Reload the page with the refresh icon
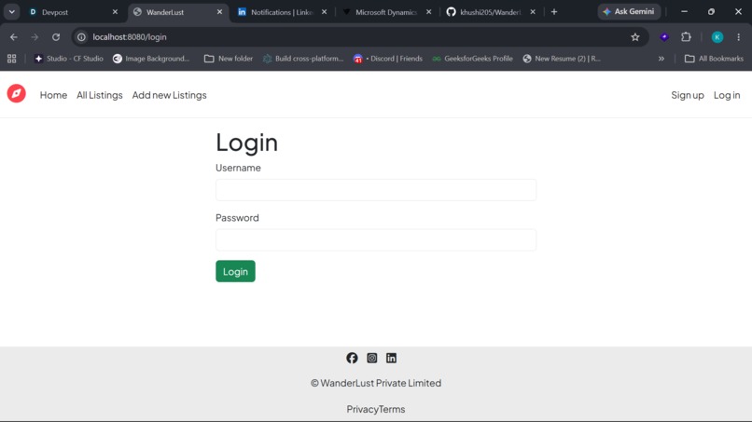752x422 pixels. 56,37
